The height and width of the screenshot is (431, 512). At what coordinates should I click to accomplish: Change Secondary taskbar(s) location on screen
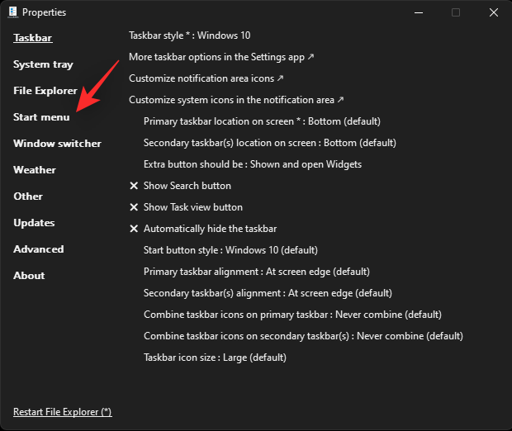[x=270, y=143]
